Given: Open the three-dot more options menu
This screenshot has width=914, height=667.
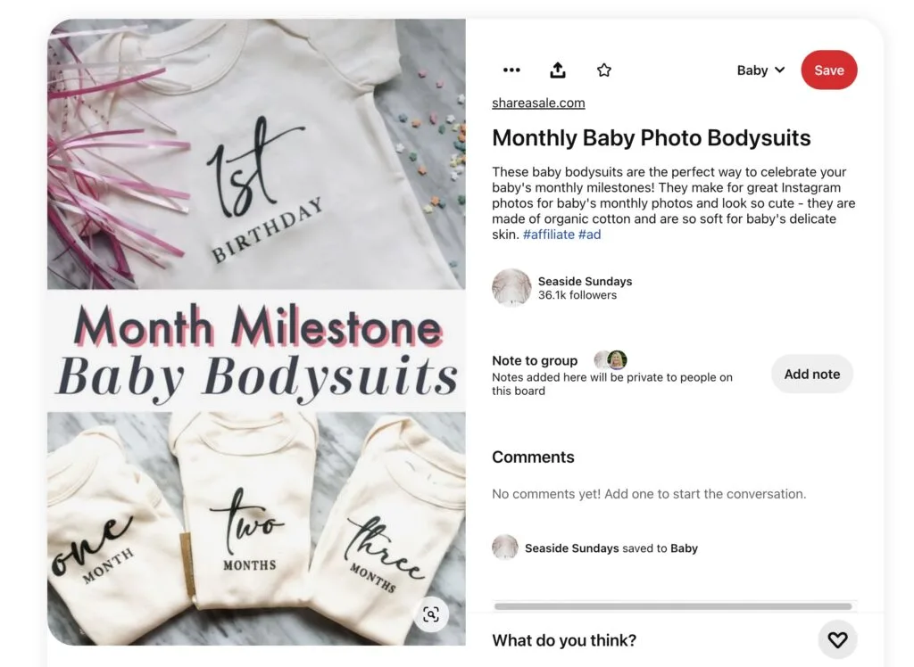Looking at the screenshot, I should pos(511,70).
